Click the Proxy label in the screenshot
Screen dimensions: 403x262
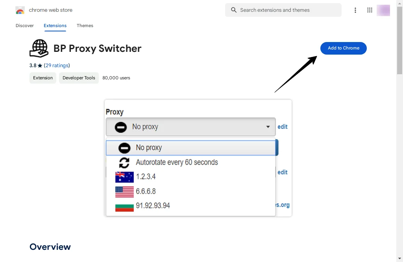pos(115,112)
